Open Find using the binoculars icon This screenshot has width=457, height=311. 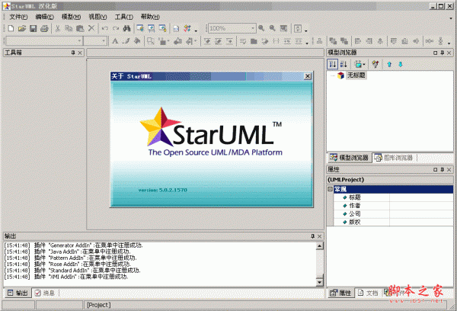click(126, 28)
